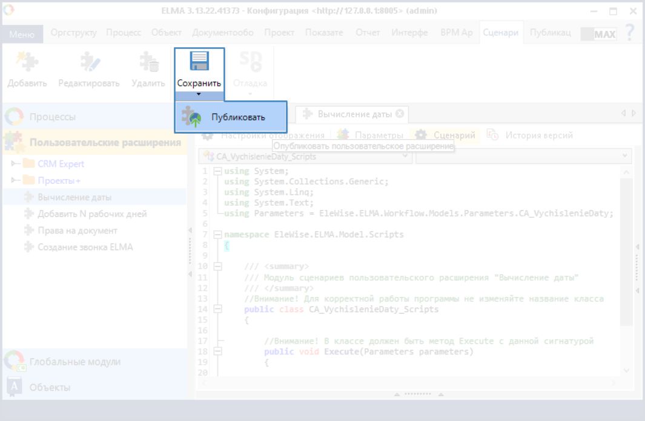Click the Publish (Публиковать) dropdown item
The height and width of the screenshot is (421, 645).
(x=230, y=117)
